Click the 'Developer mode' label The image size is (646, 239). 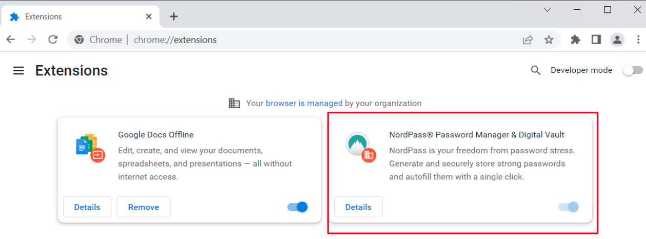tap(581, 70)
